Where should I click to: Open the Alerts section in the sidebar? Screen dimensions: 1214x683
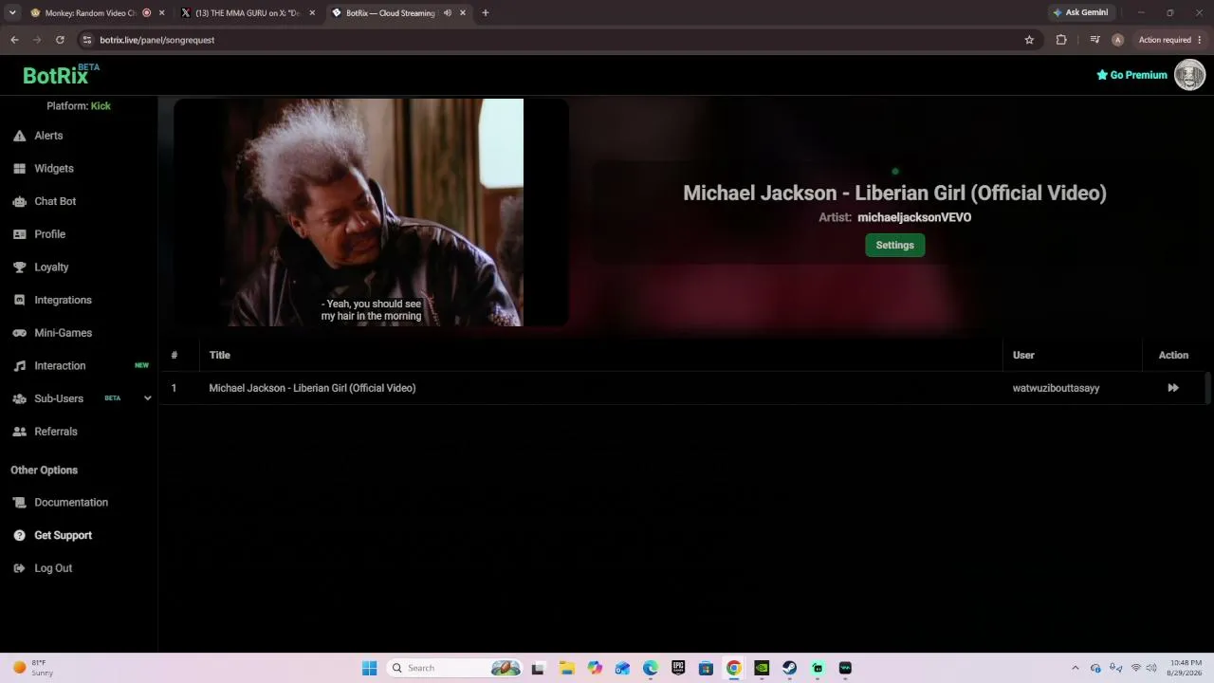coord(48,136)
